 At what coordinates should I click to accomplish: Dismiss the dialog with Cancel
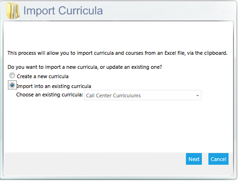coord(218,159)
